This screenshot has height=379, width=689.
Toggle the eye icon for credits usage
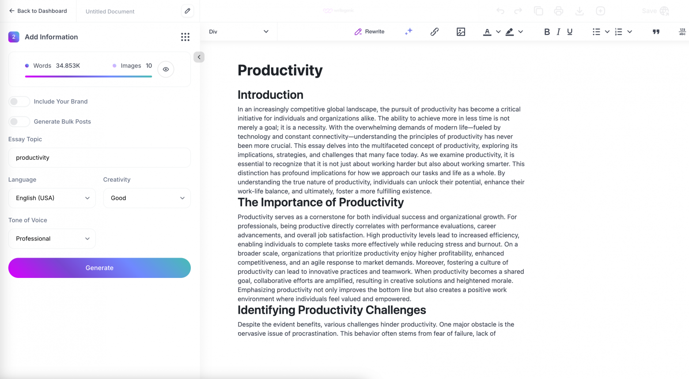click(166, 69)
